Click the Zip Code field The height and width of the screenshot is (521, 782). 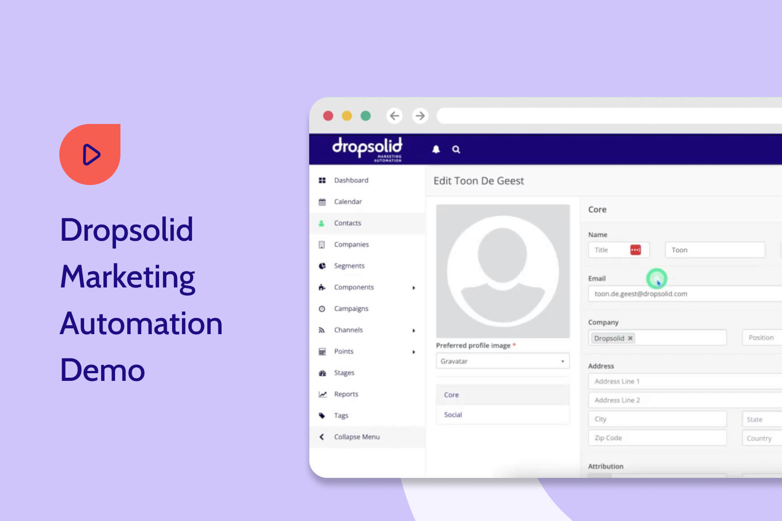[x=657, y=438]
